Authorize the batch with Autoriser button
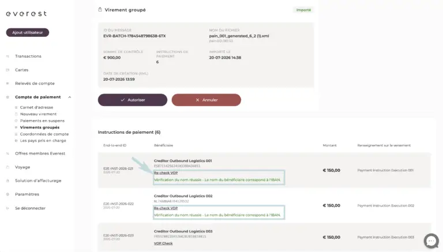This screenshot has height=252, width=443. [x=133, y=100]
